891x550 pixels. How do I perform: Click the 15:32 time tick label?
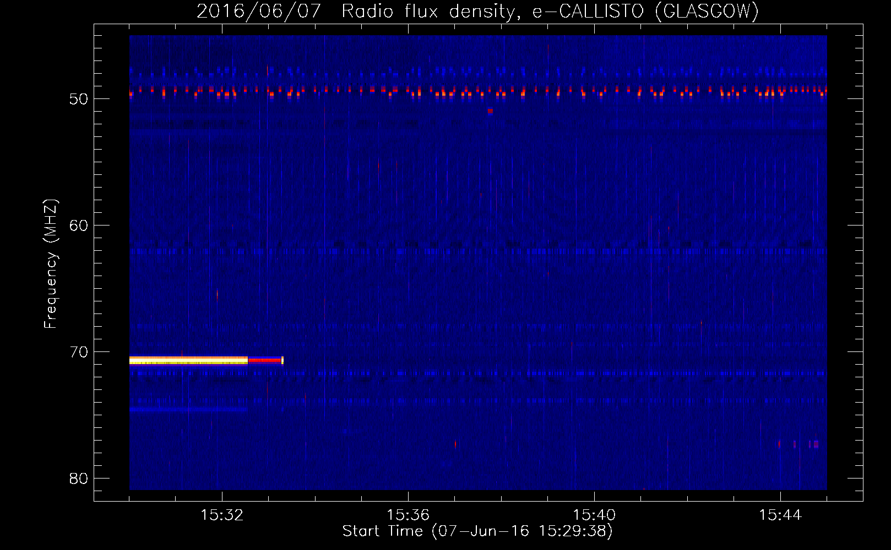coord(222,515)
